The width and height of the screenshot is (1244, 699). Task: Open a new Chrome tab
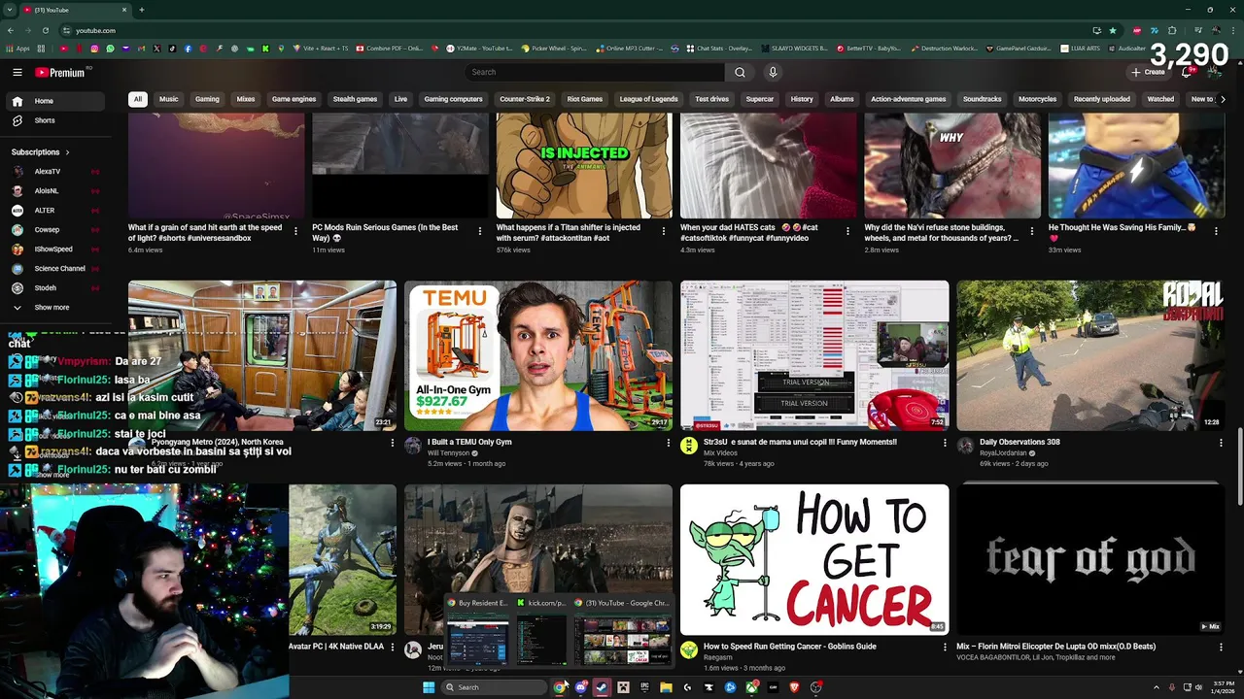point(141,10)
